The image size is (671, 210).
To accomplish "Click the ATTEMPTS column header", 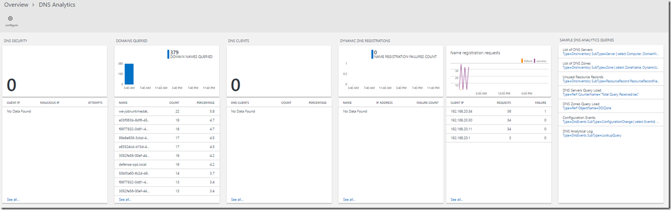I will [95, 103].
